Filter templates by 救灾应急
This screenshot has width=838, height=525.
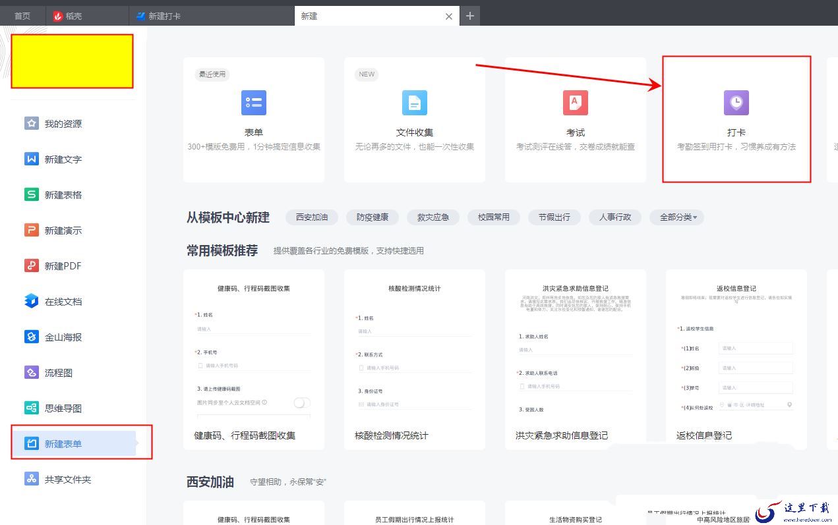(433, 217)
